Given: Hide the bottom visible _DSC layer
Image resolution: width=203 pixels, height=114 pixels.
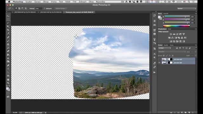Looking at the screenshot, I should (159, 63).
